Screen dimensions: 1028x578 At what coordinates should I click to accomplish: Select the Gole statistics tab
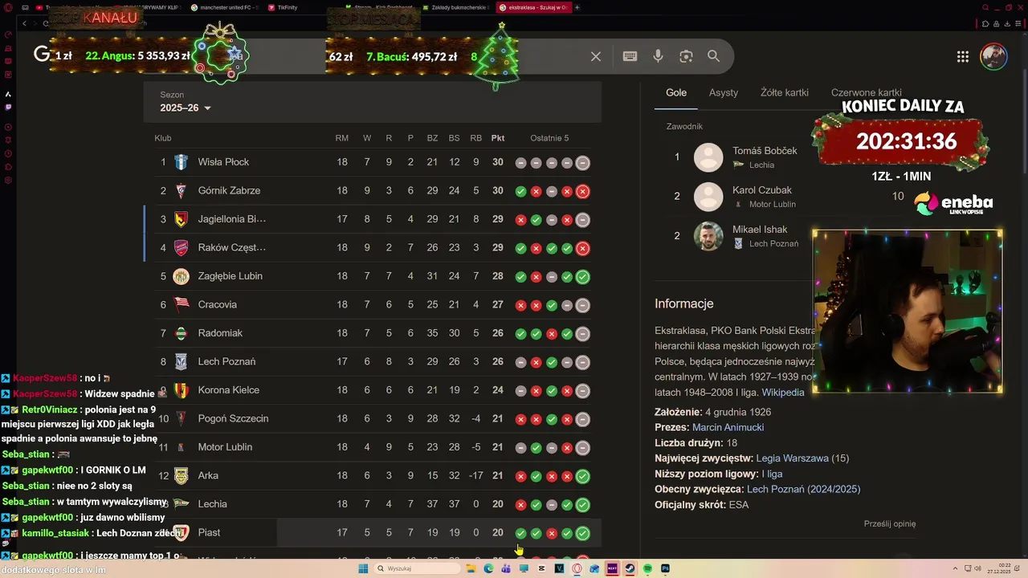pyautogui.click(x=676, y=92)
